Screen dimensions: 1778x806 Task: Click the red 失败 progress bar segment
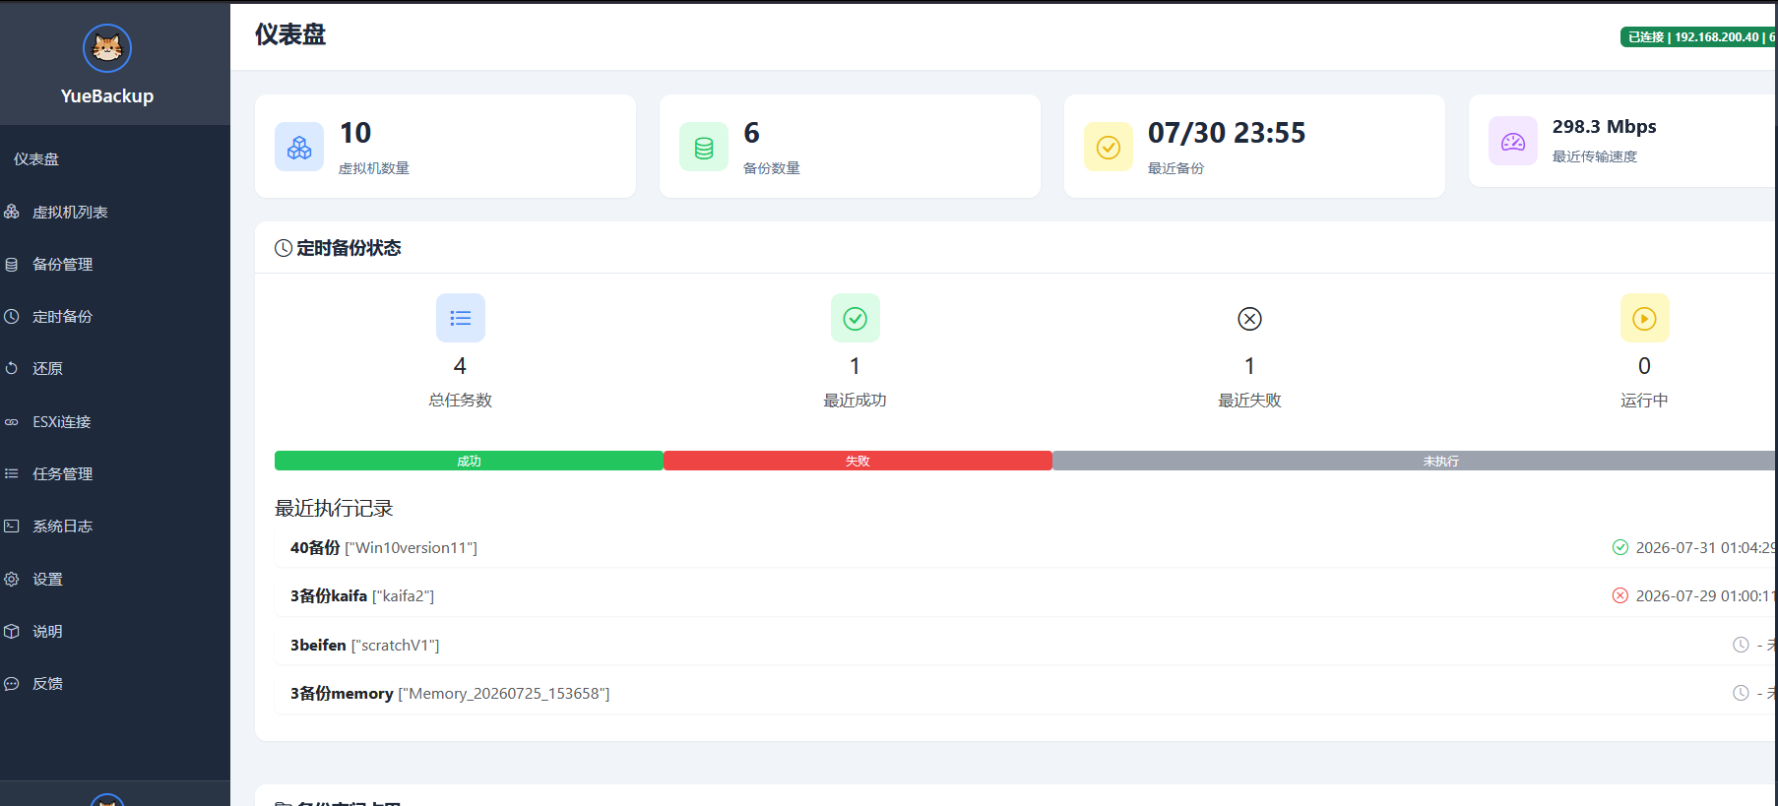(857, 461)
